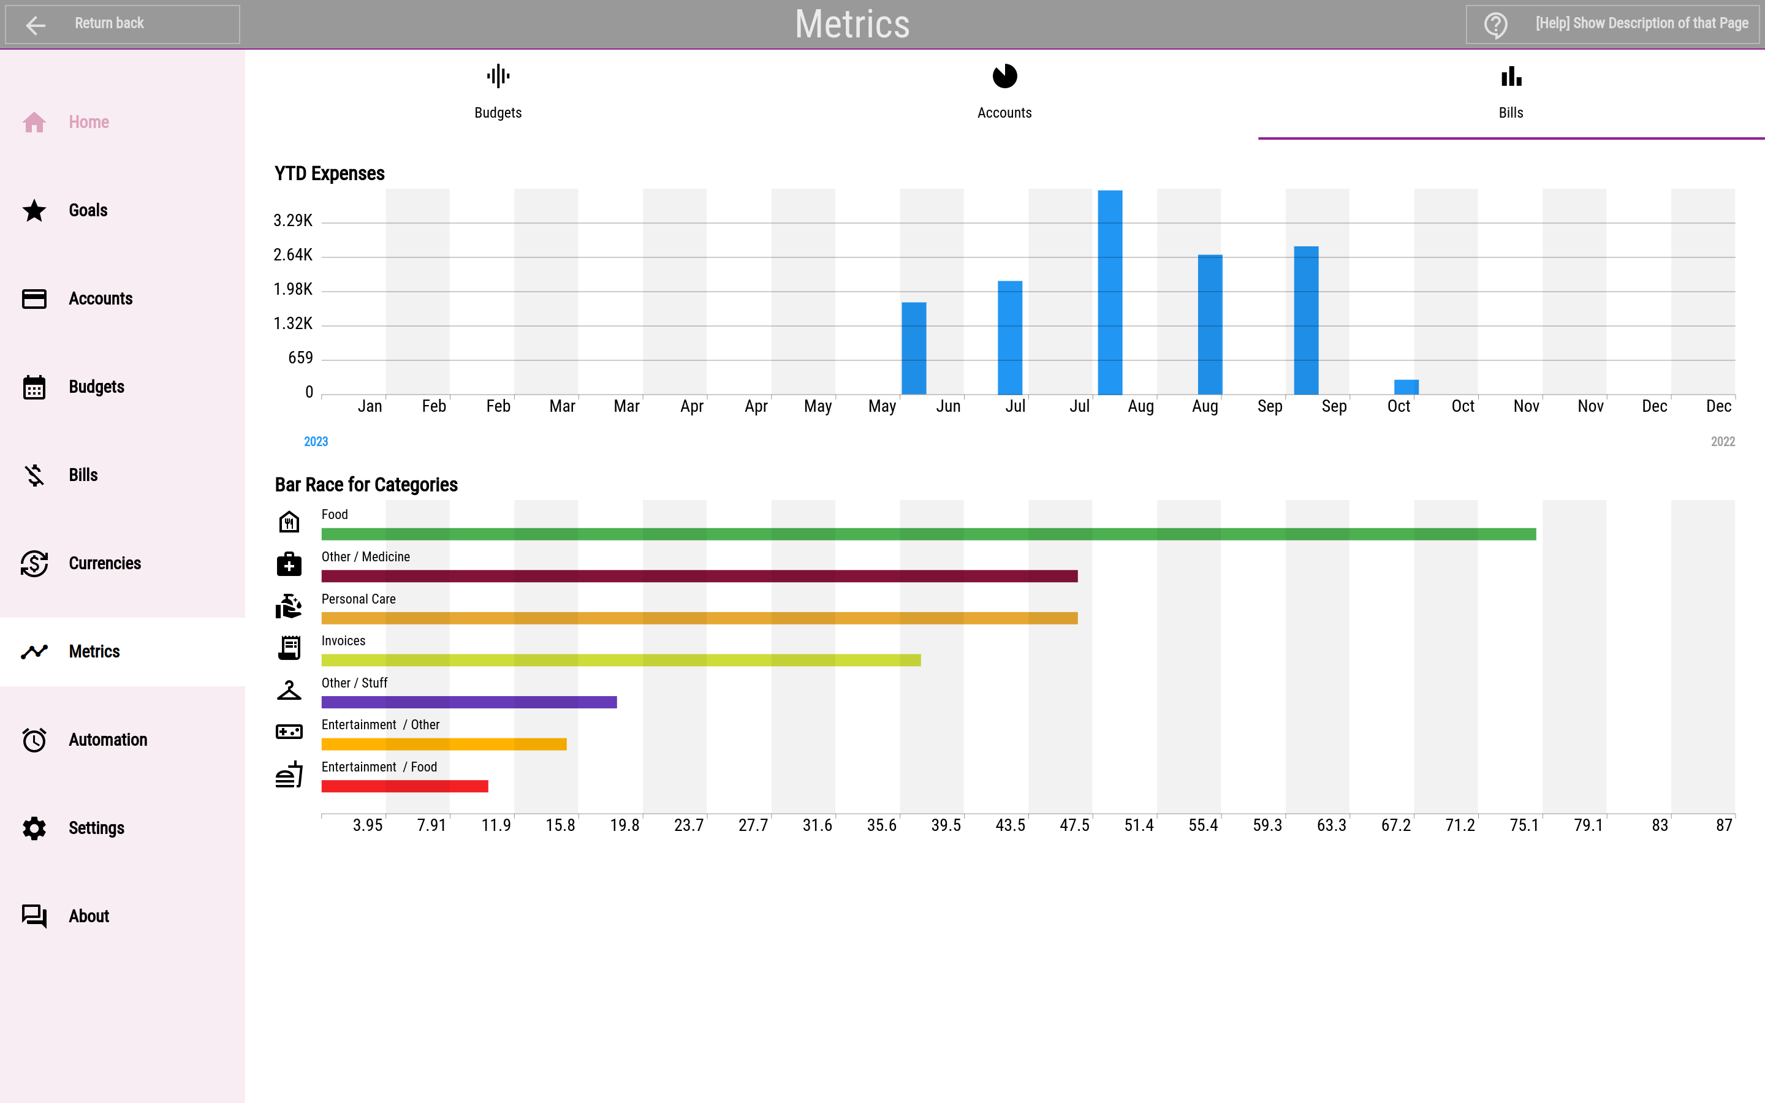The width and height of the screenshot is (1765, 1103).
Task: Open Settings gear icon
Action: (34, 828)
